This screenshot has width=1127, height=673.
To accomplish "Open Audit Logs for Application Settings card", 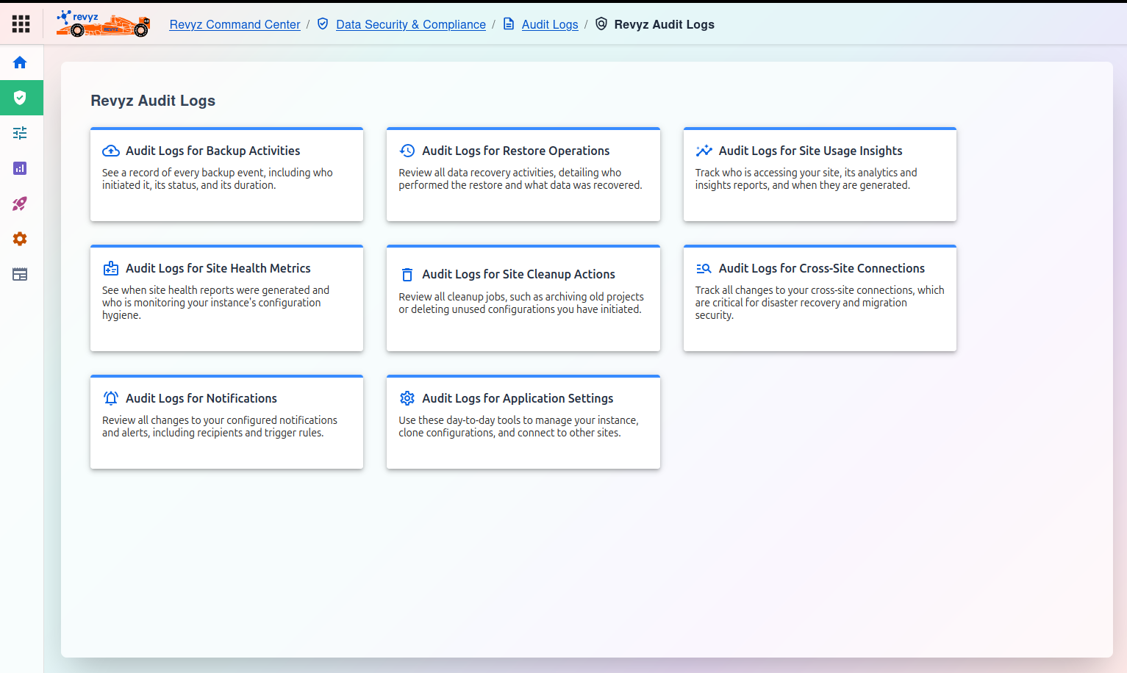I will click(523, 422).
